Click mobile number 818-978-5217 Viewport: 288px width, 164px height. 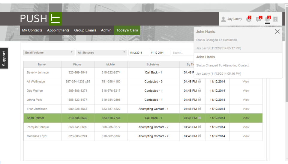111,91
